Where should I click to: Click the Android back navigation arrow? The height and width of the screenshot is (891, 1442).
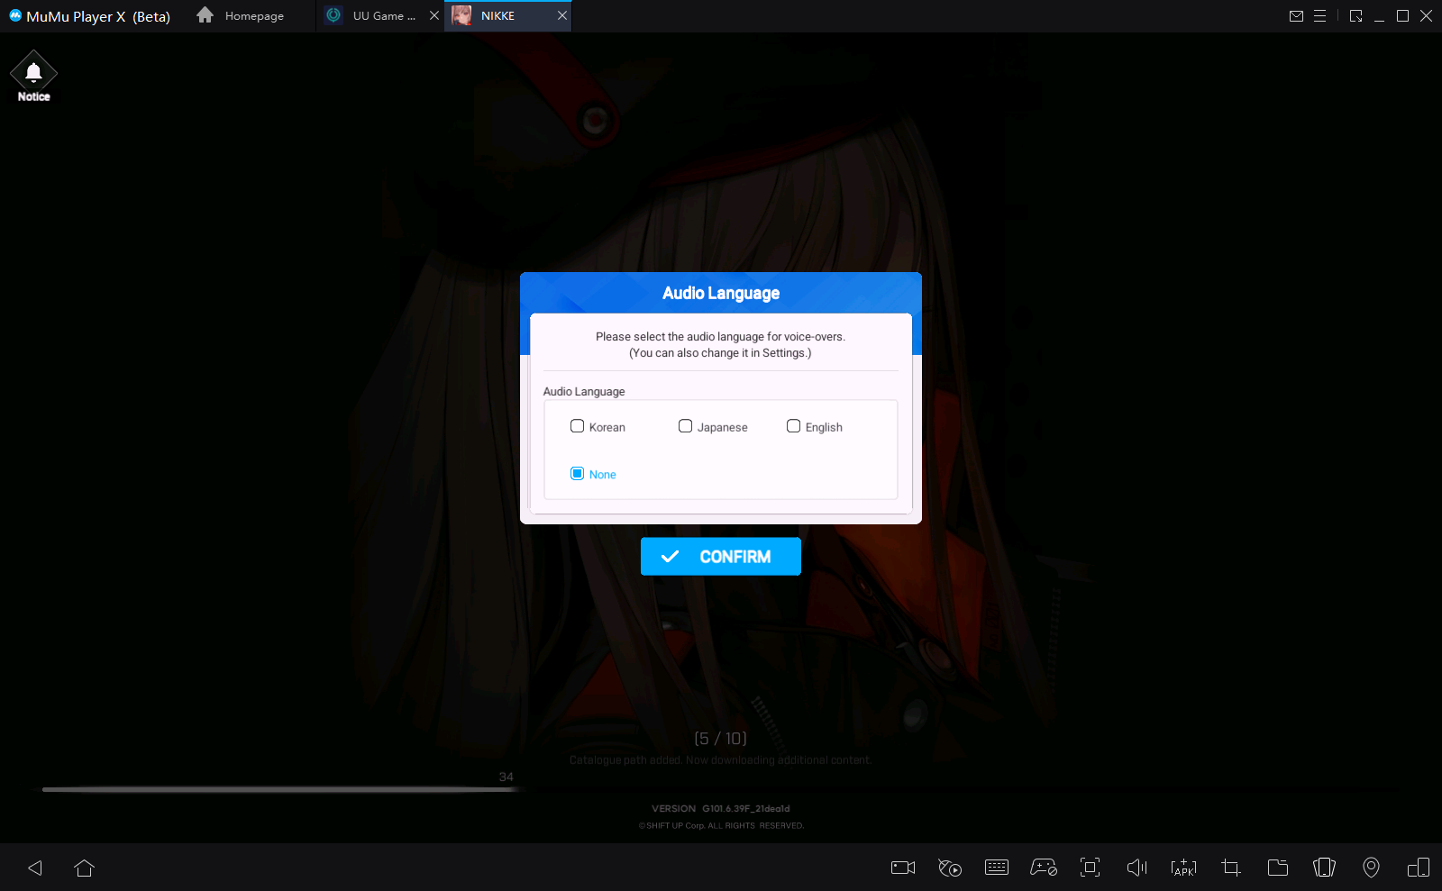[x=35, y=868]
